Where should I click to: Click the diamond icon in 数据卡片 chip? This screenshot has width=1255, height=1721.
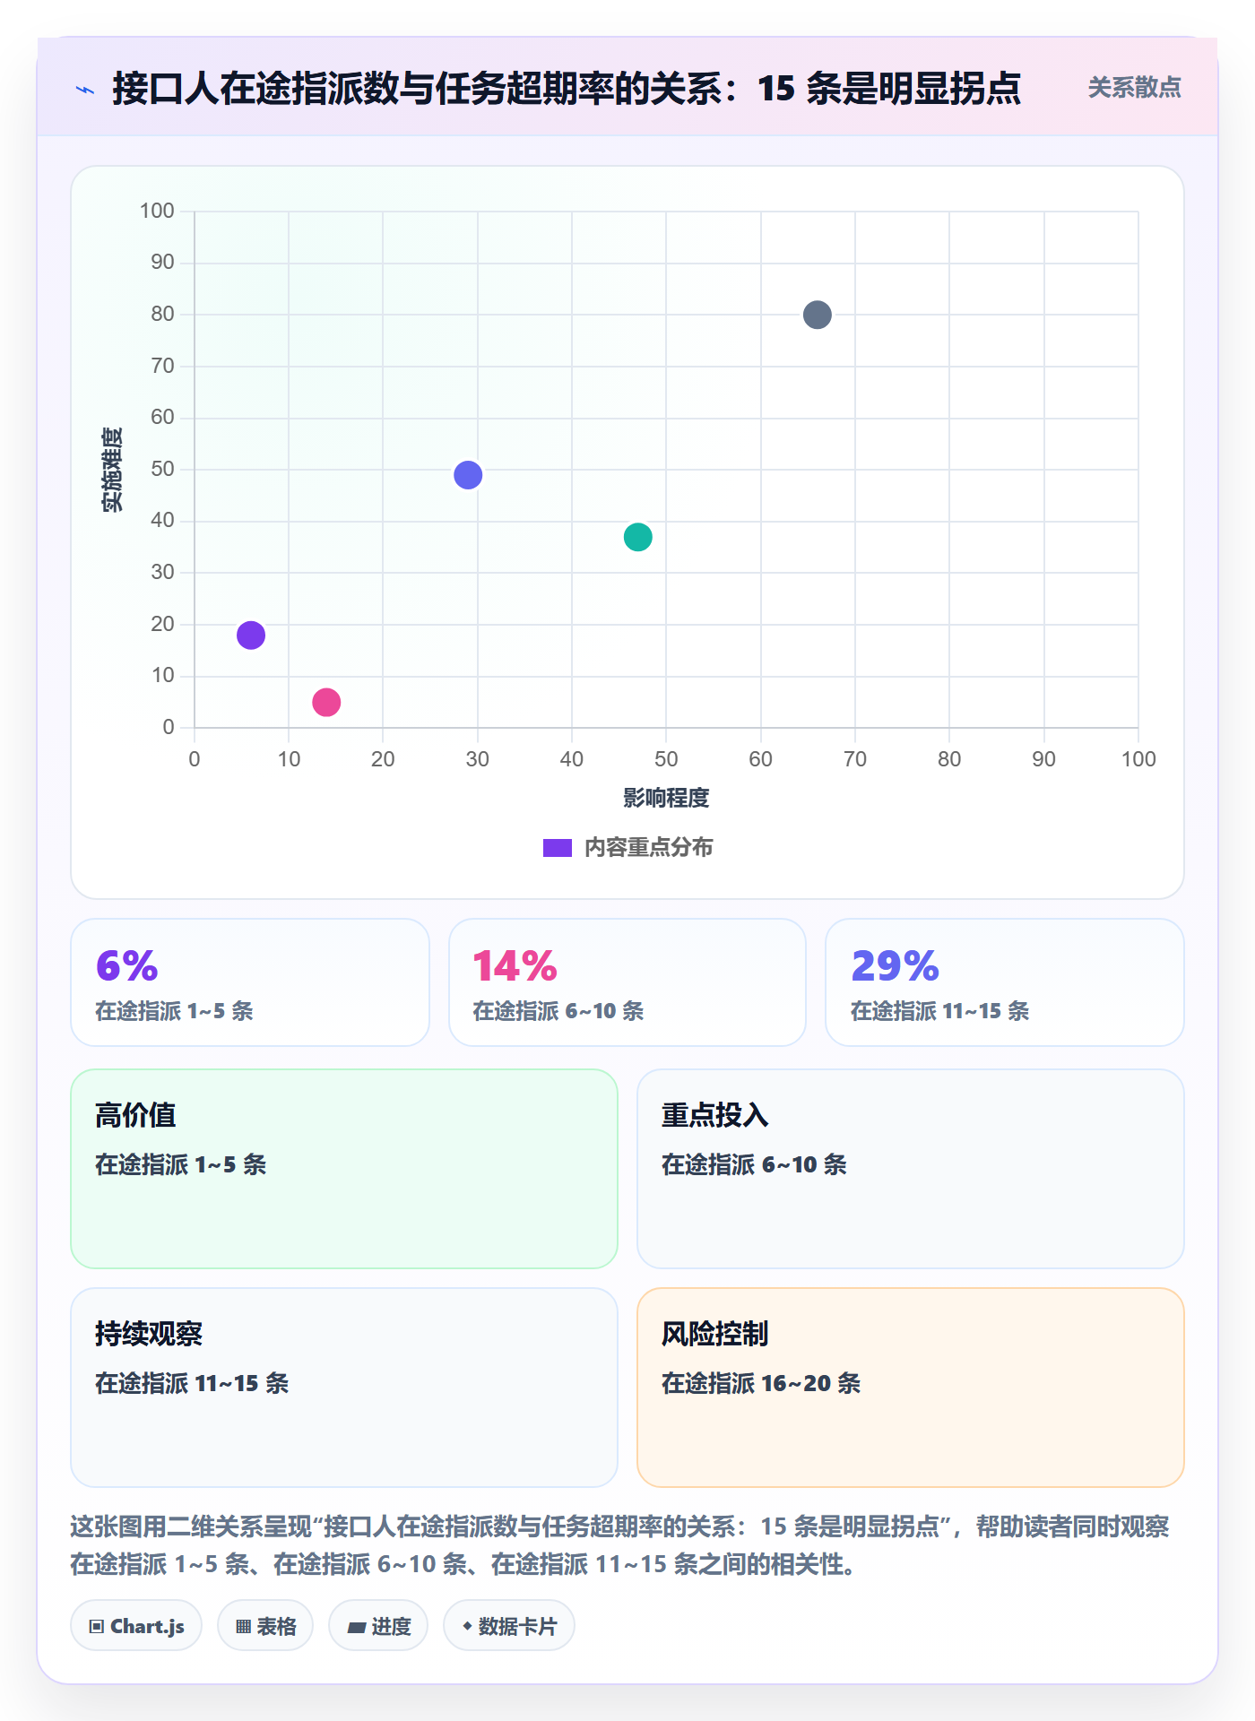point(467,1626)
